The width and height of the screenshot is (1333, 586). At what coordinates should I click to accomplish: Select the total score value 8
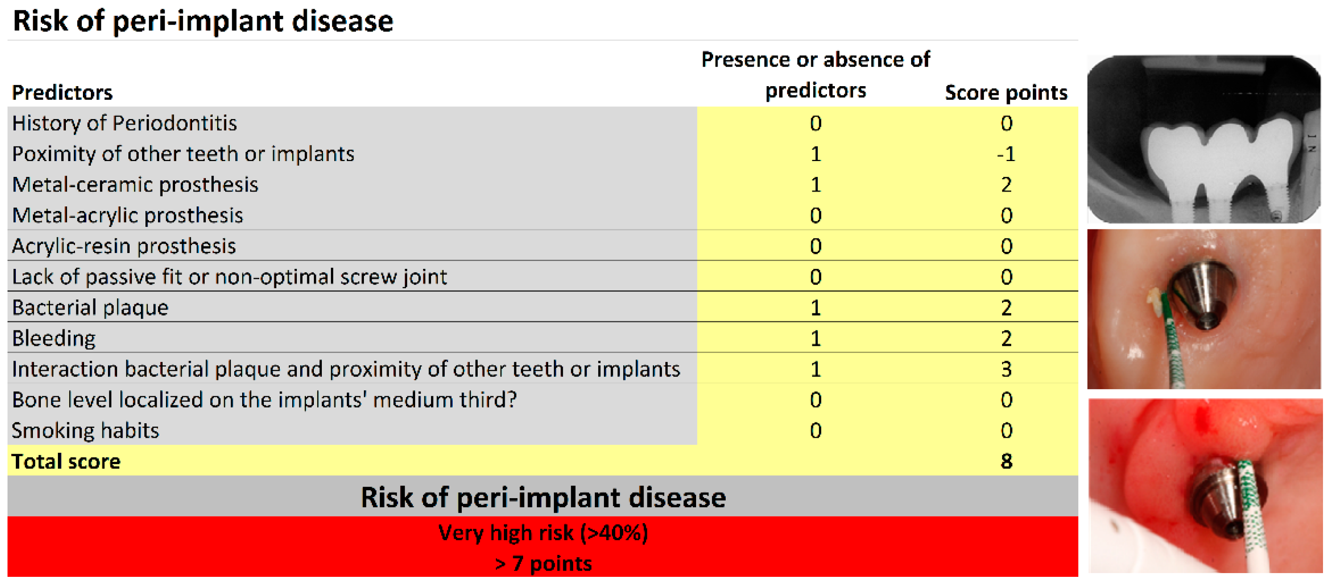pyautogui.click(x=1005, y=461)
